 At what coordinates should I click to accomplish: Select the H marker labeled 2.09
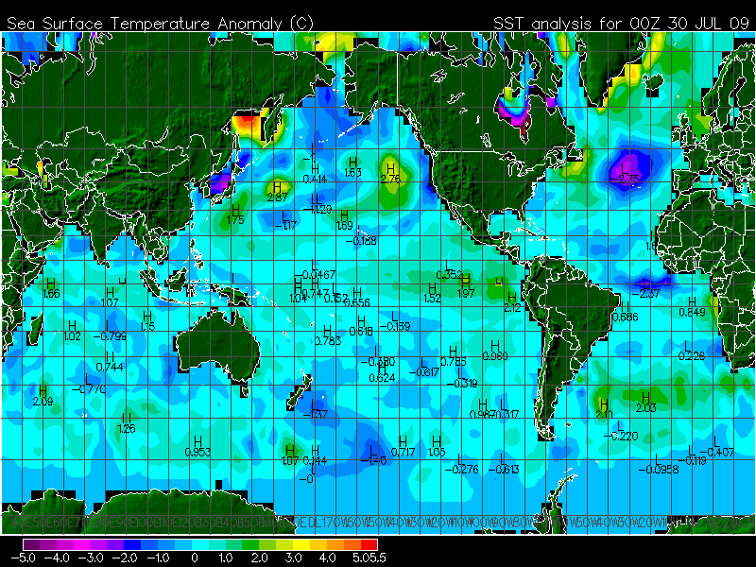43,390
